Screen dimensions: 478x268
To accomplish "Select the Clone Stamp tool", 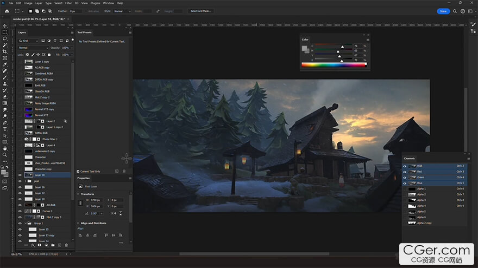I will [4, 83].
